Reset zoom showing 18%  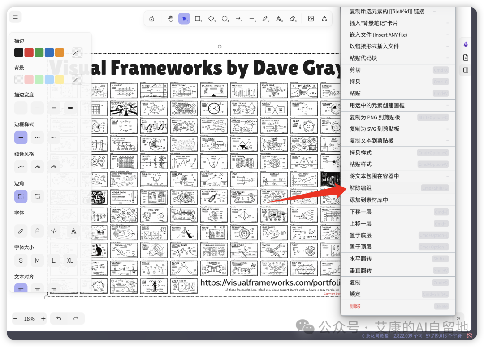coord(29,319)
